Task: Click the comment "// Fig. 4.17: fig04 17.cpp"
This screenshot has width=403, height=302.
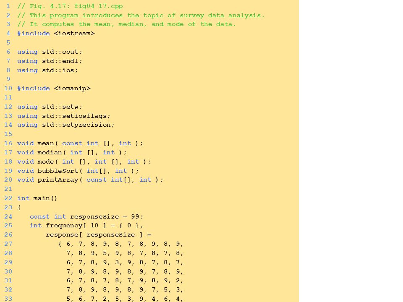Action: [x=70, y=6]
